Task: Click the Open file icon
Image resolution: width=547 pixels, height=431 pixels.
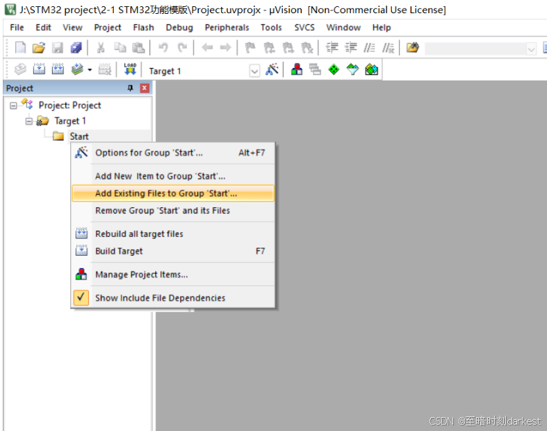Action: (39, 47)
